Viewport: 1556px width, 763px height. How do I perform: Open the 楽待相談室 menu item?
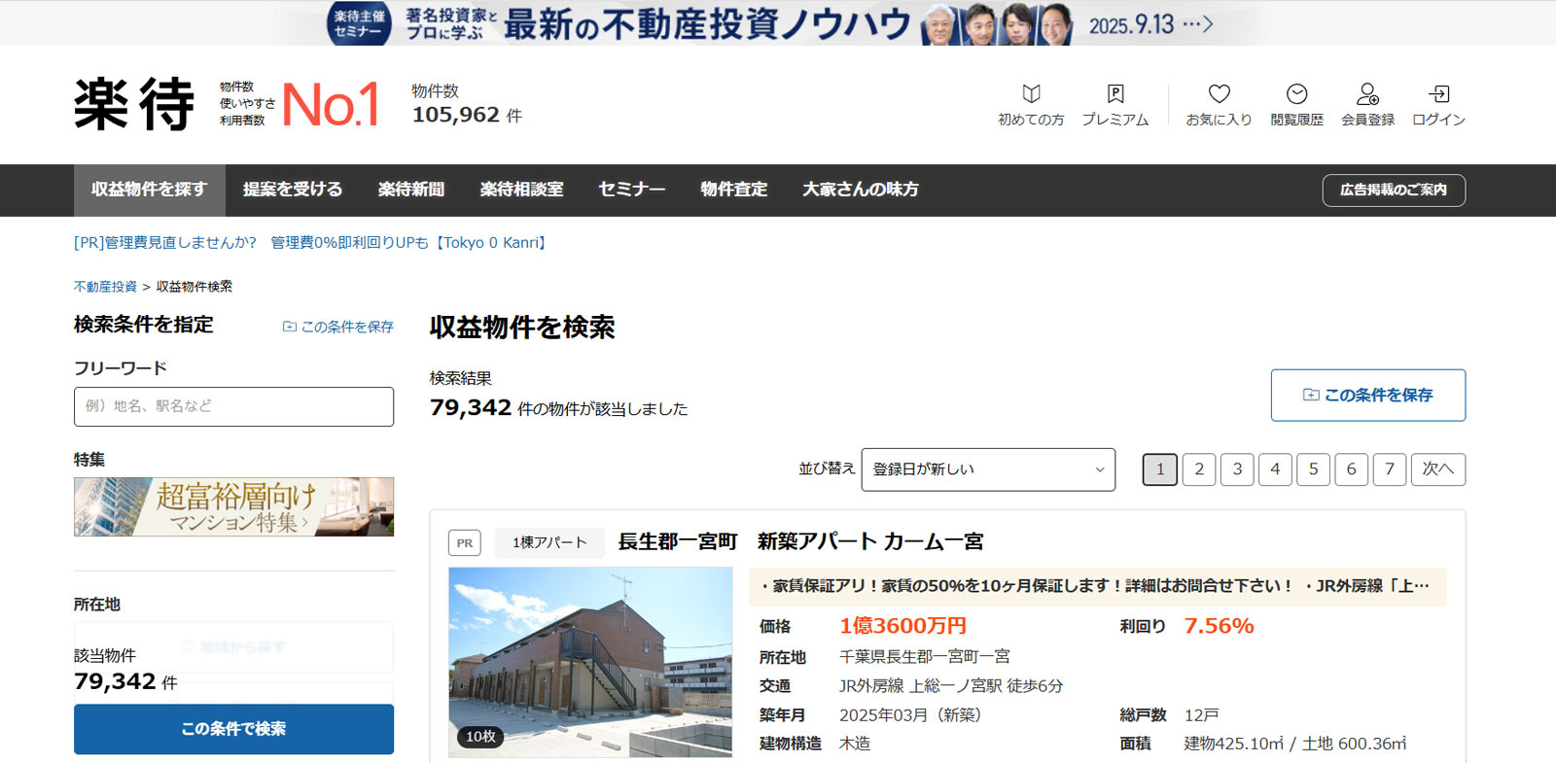(521, 190)
